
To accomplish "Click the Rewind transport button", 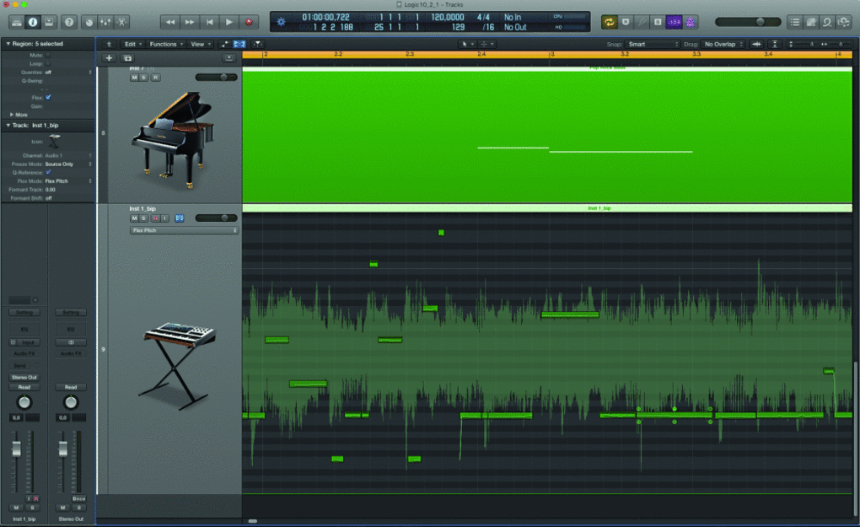I will [170, 23].
